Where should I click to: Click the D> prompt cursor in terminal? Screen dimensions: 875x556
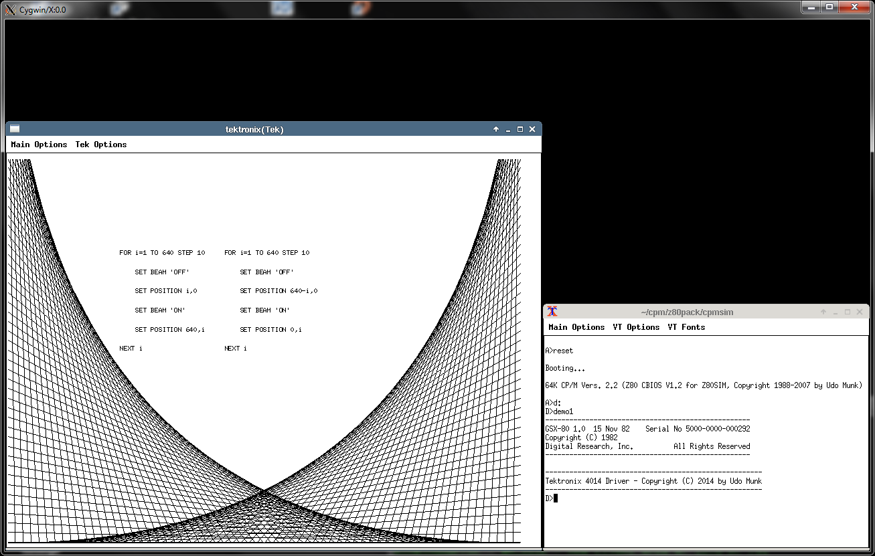[556, 498]
